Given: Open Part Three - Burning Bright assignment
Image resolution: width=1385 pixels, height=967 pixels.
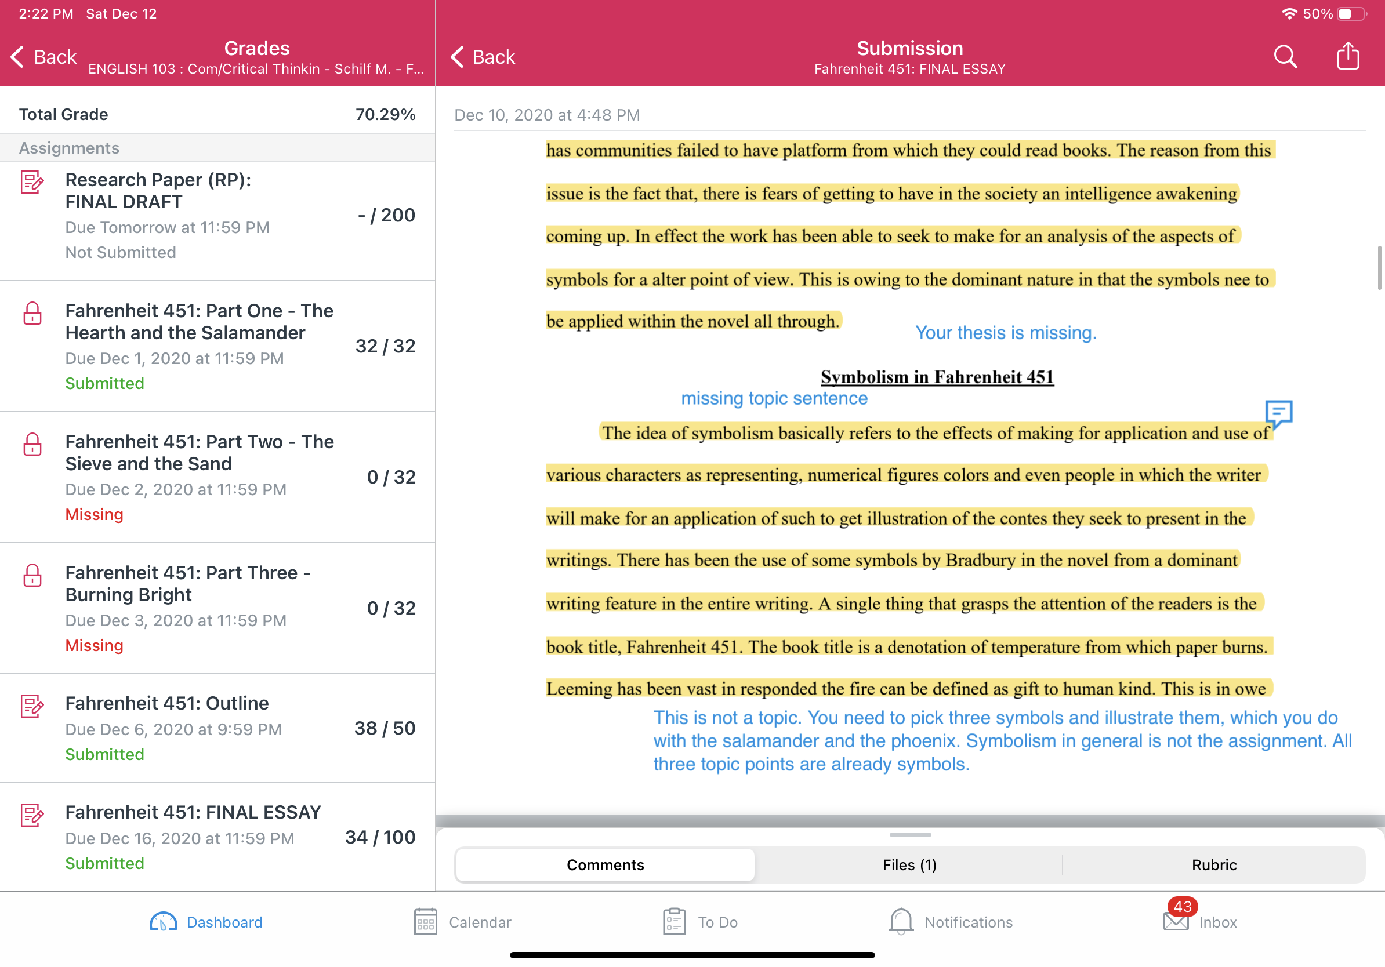Looking at the screenshot, I should point(217,608).
